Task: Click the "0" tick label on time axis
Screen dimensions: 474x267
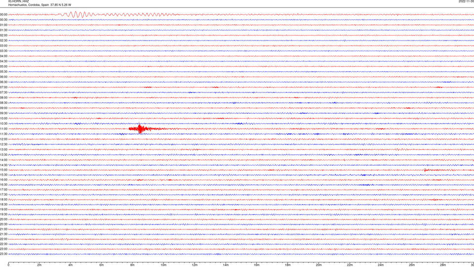Action: 8,265
